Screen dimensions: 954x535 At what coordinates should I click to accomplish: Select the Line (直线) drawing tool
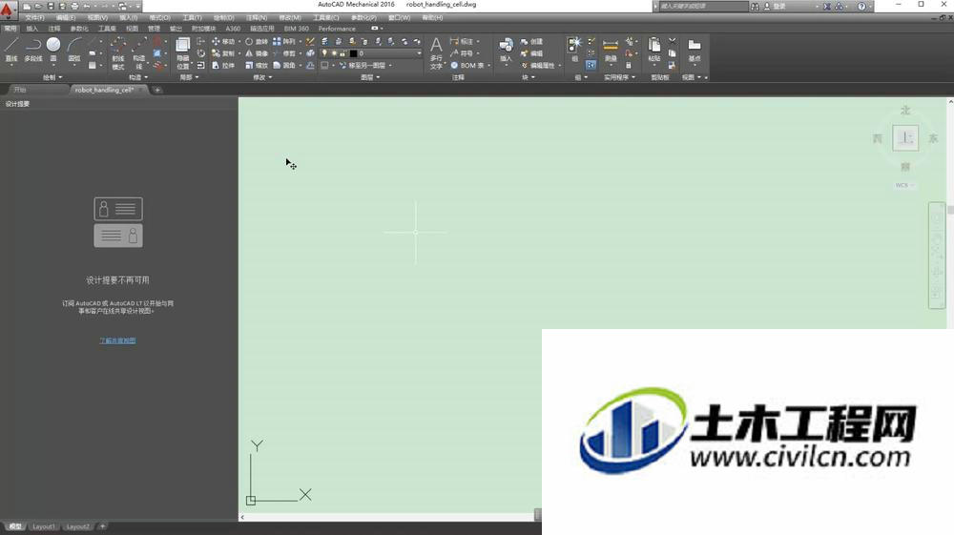coord(10,50)
